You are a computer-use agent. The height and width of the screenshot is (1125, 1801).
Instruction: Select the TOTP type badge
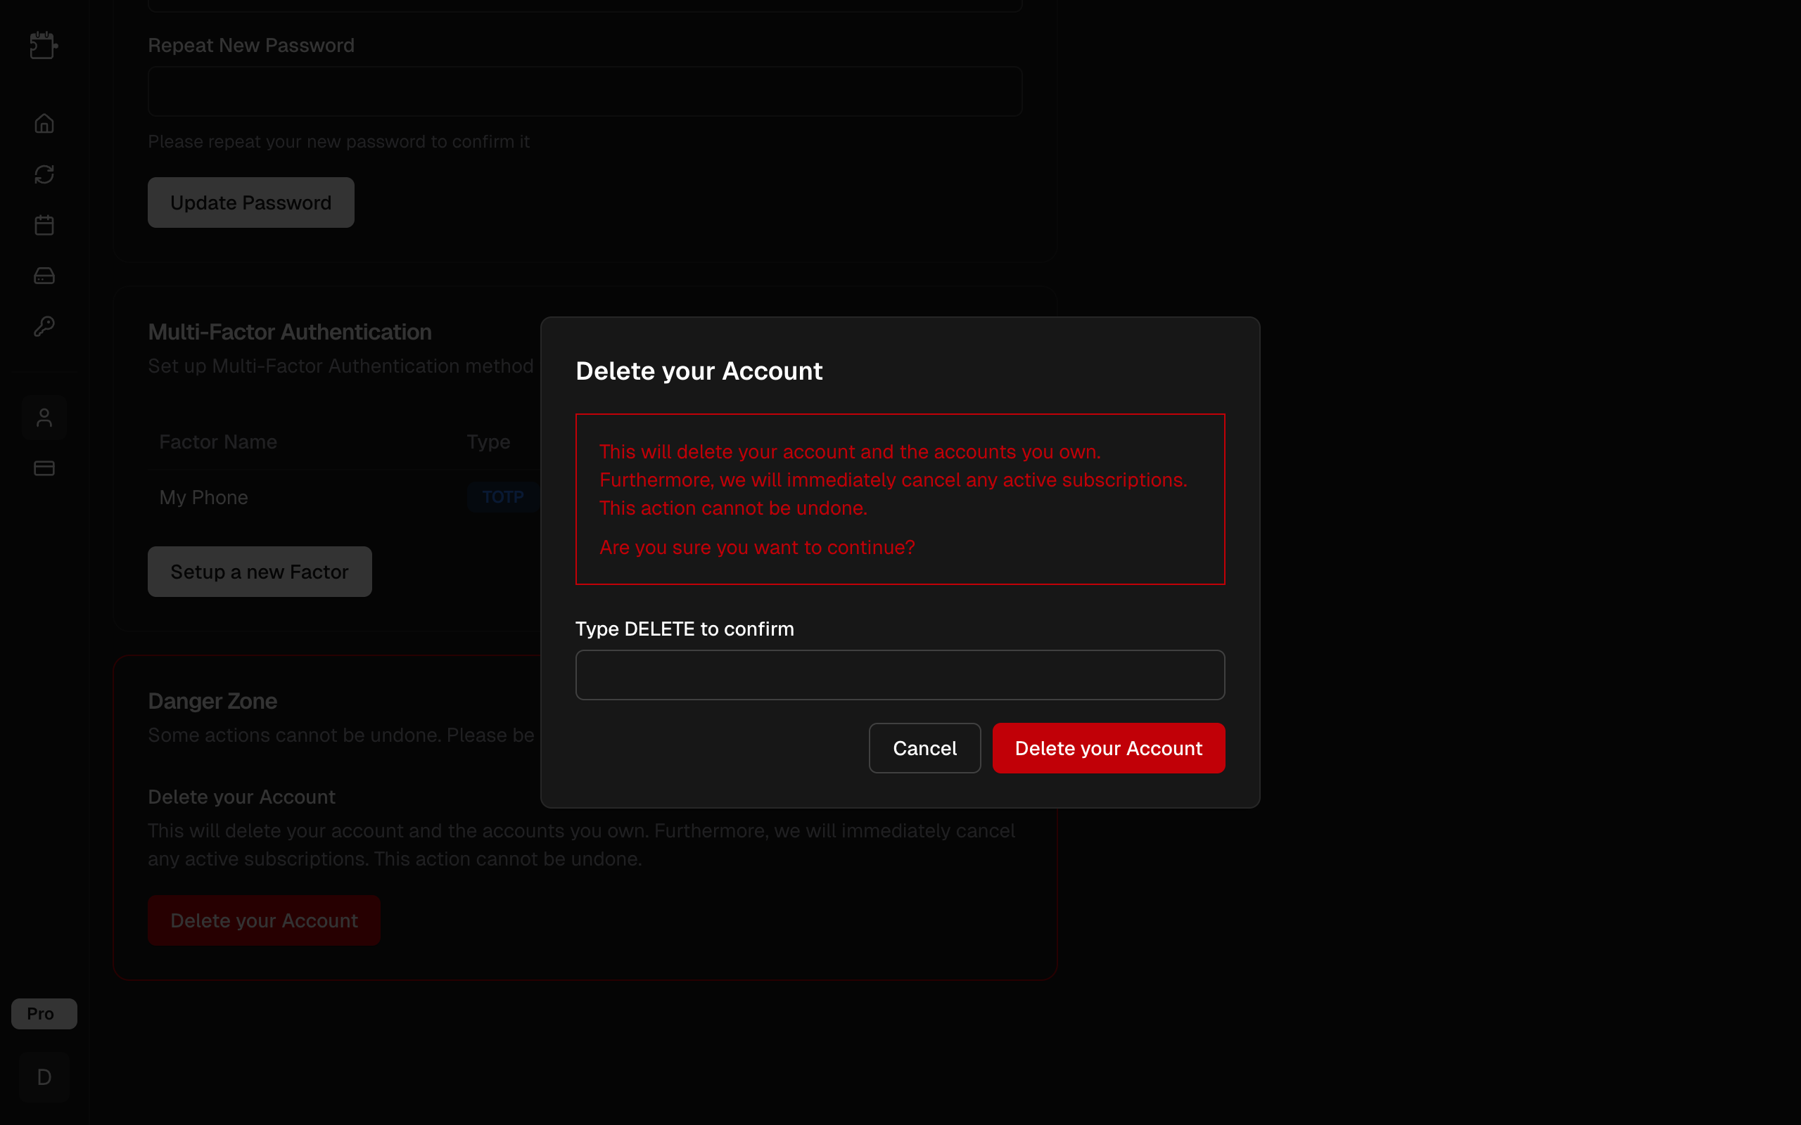(x=503, y=497)
